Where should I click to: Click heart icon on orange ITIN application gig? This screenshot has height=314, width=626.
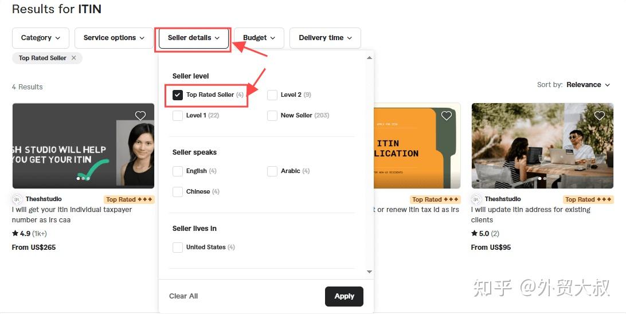[x=447, y=116]
